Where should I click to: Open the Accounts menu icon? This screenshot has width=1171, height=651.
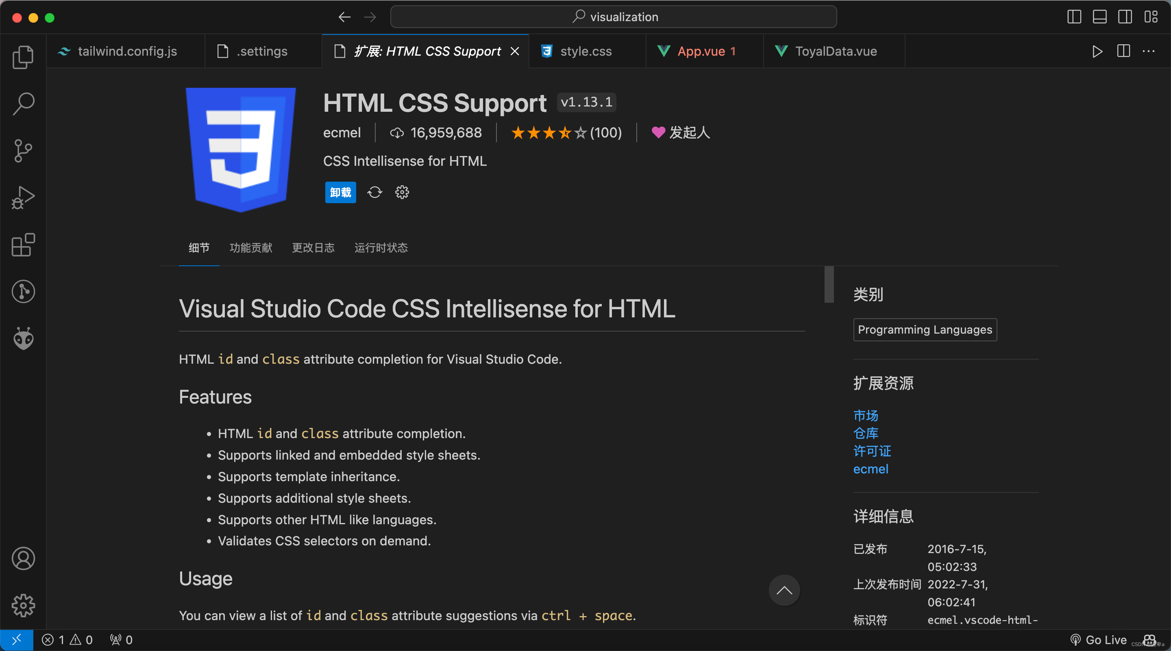pos(23,558)
